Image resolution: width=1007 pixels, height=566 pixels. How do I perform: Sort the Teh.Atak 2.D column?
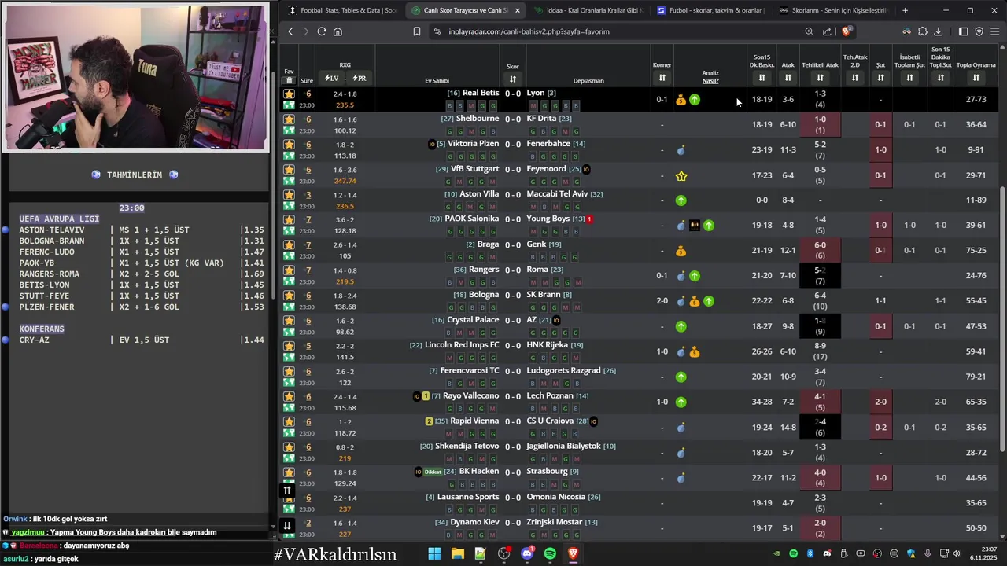tap(855, 78)
